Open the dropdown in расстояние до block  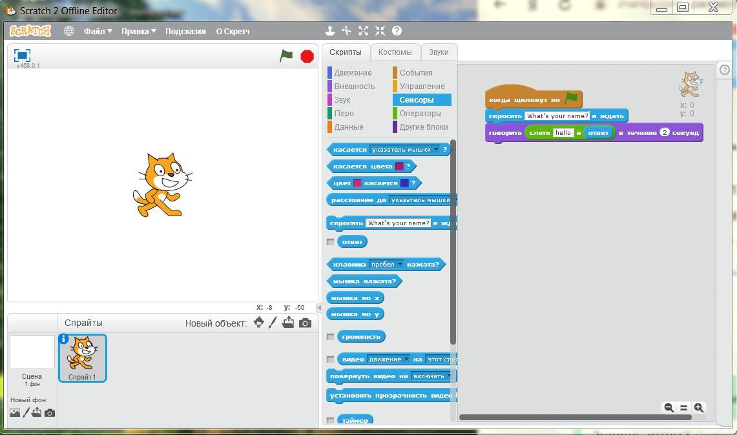coord(422,200)
